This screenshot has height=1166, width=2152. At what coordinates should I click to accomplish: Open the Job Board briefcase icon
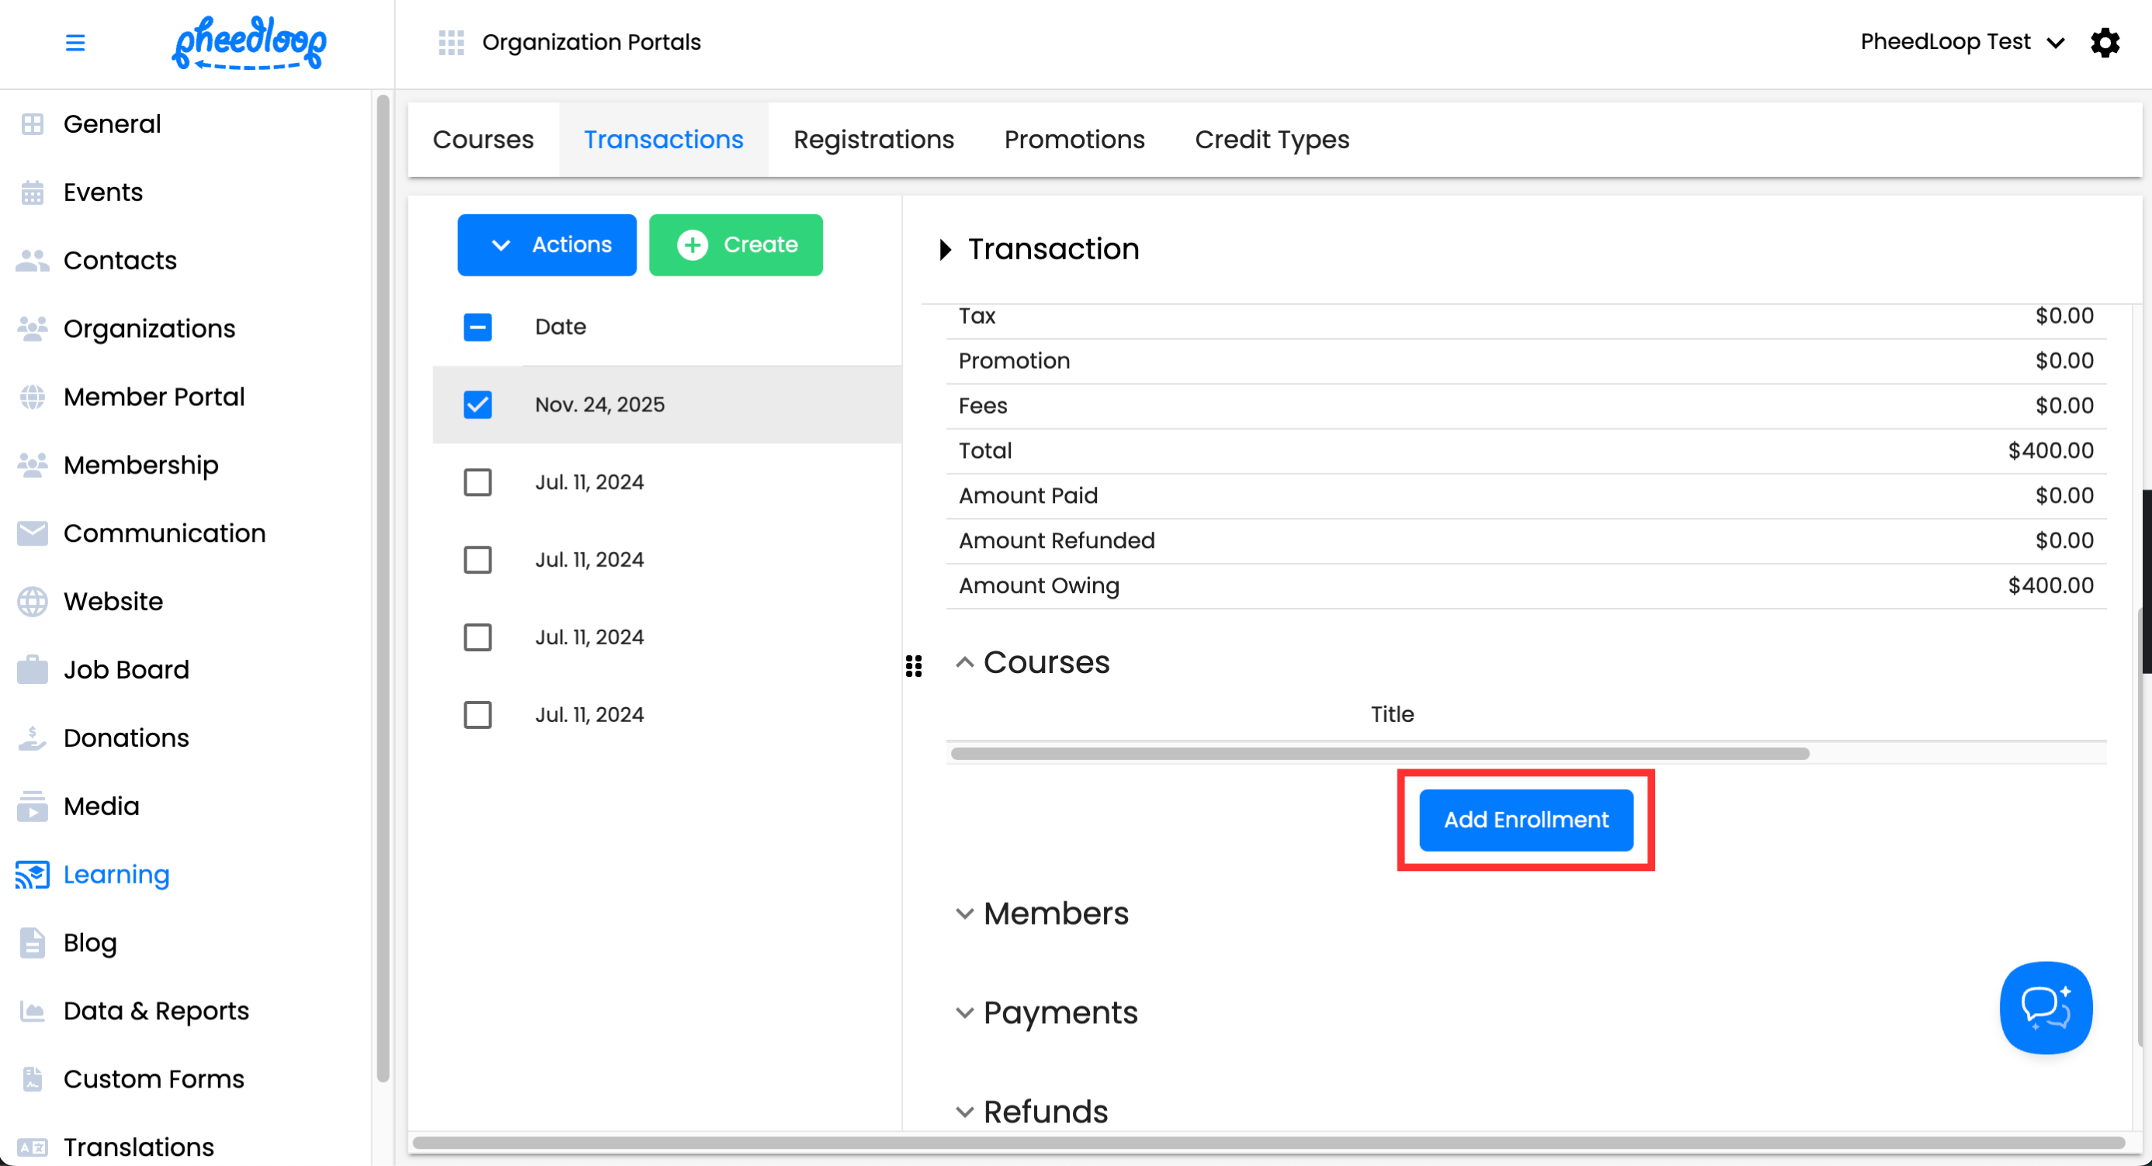pyautogui.click(x=33, y=670)
